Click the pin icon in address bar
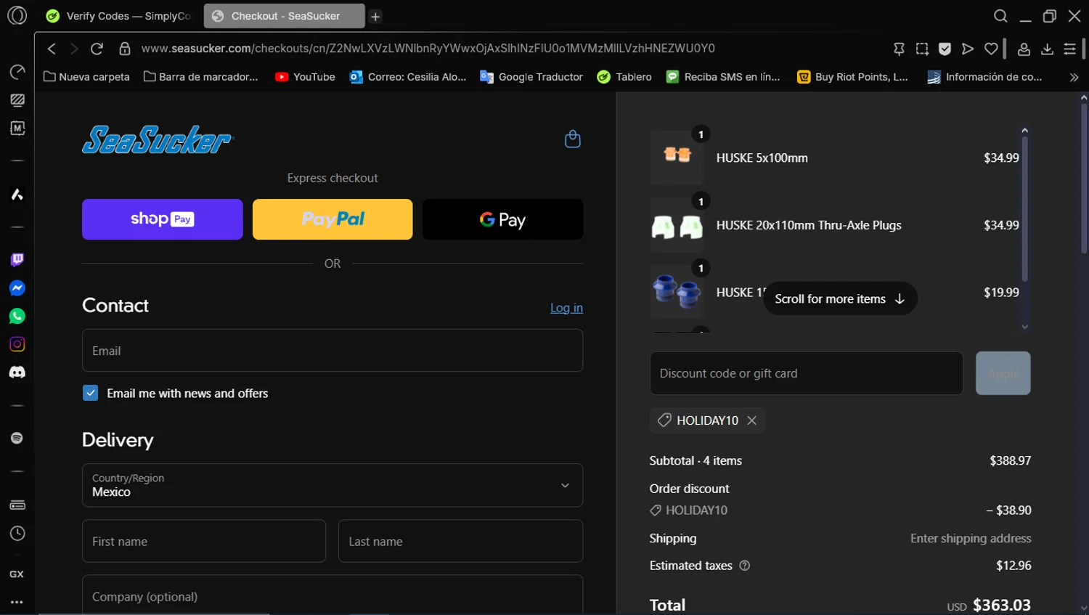This screenshot has width=1089, height=615. click(x=899, y=49)
